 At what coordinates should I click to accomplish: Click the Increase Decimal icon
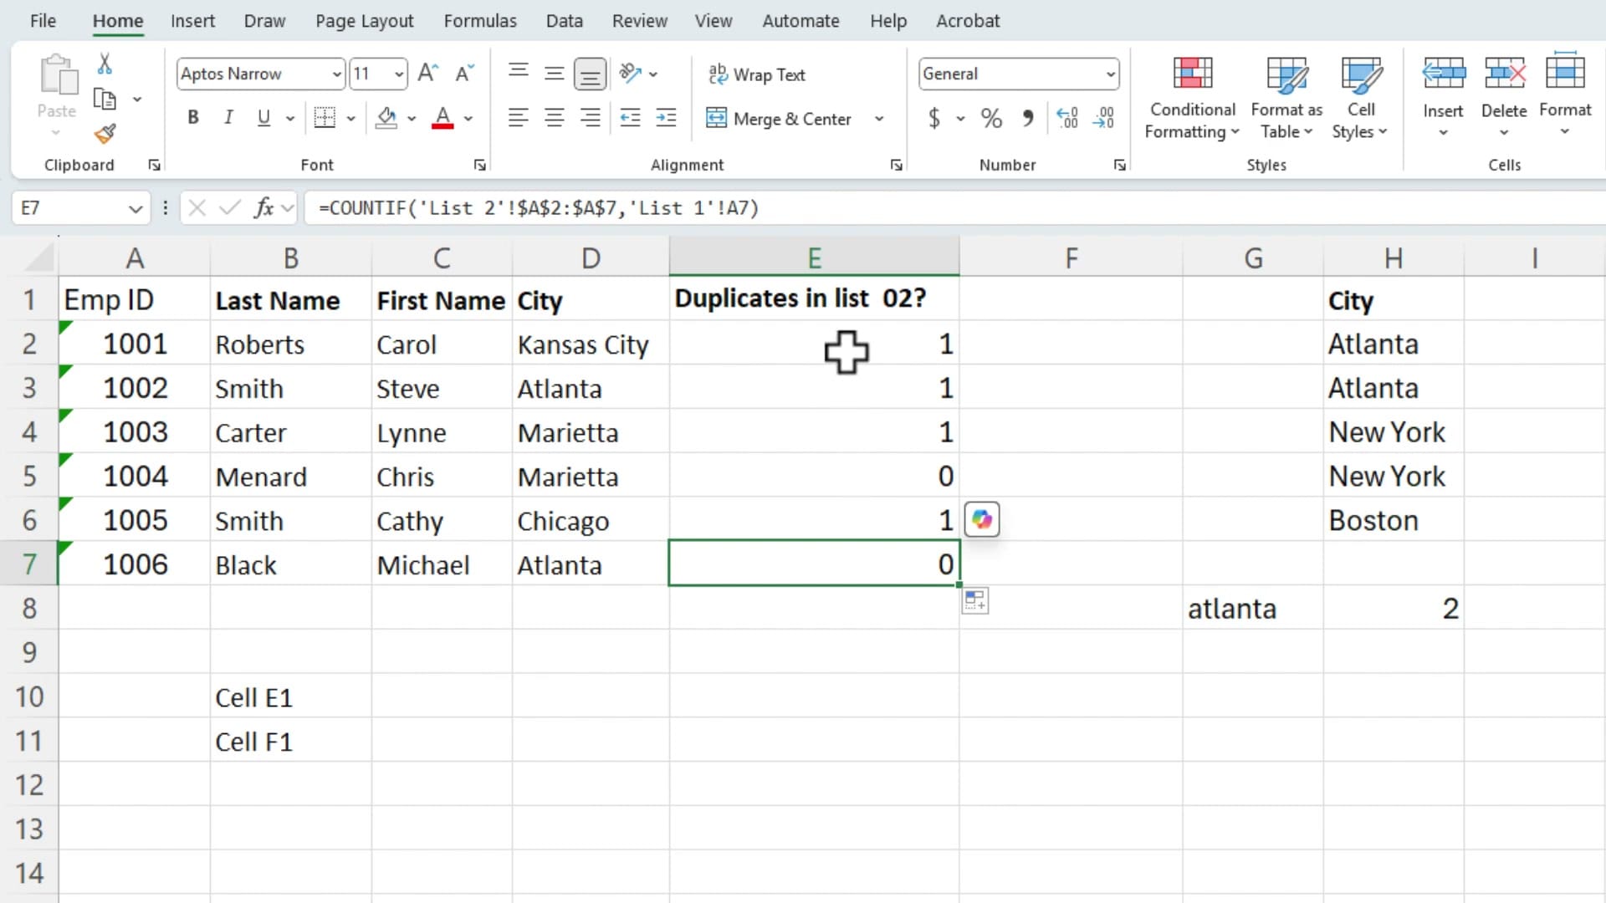click(x=1066, y=118)
